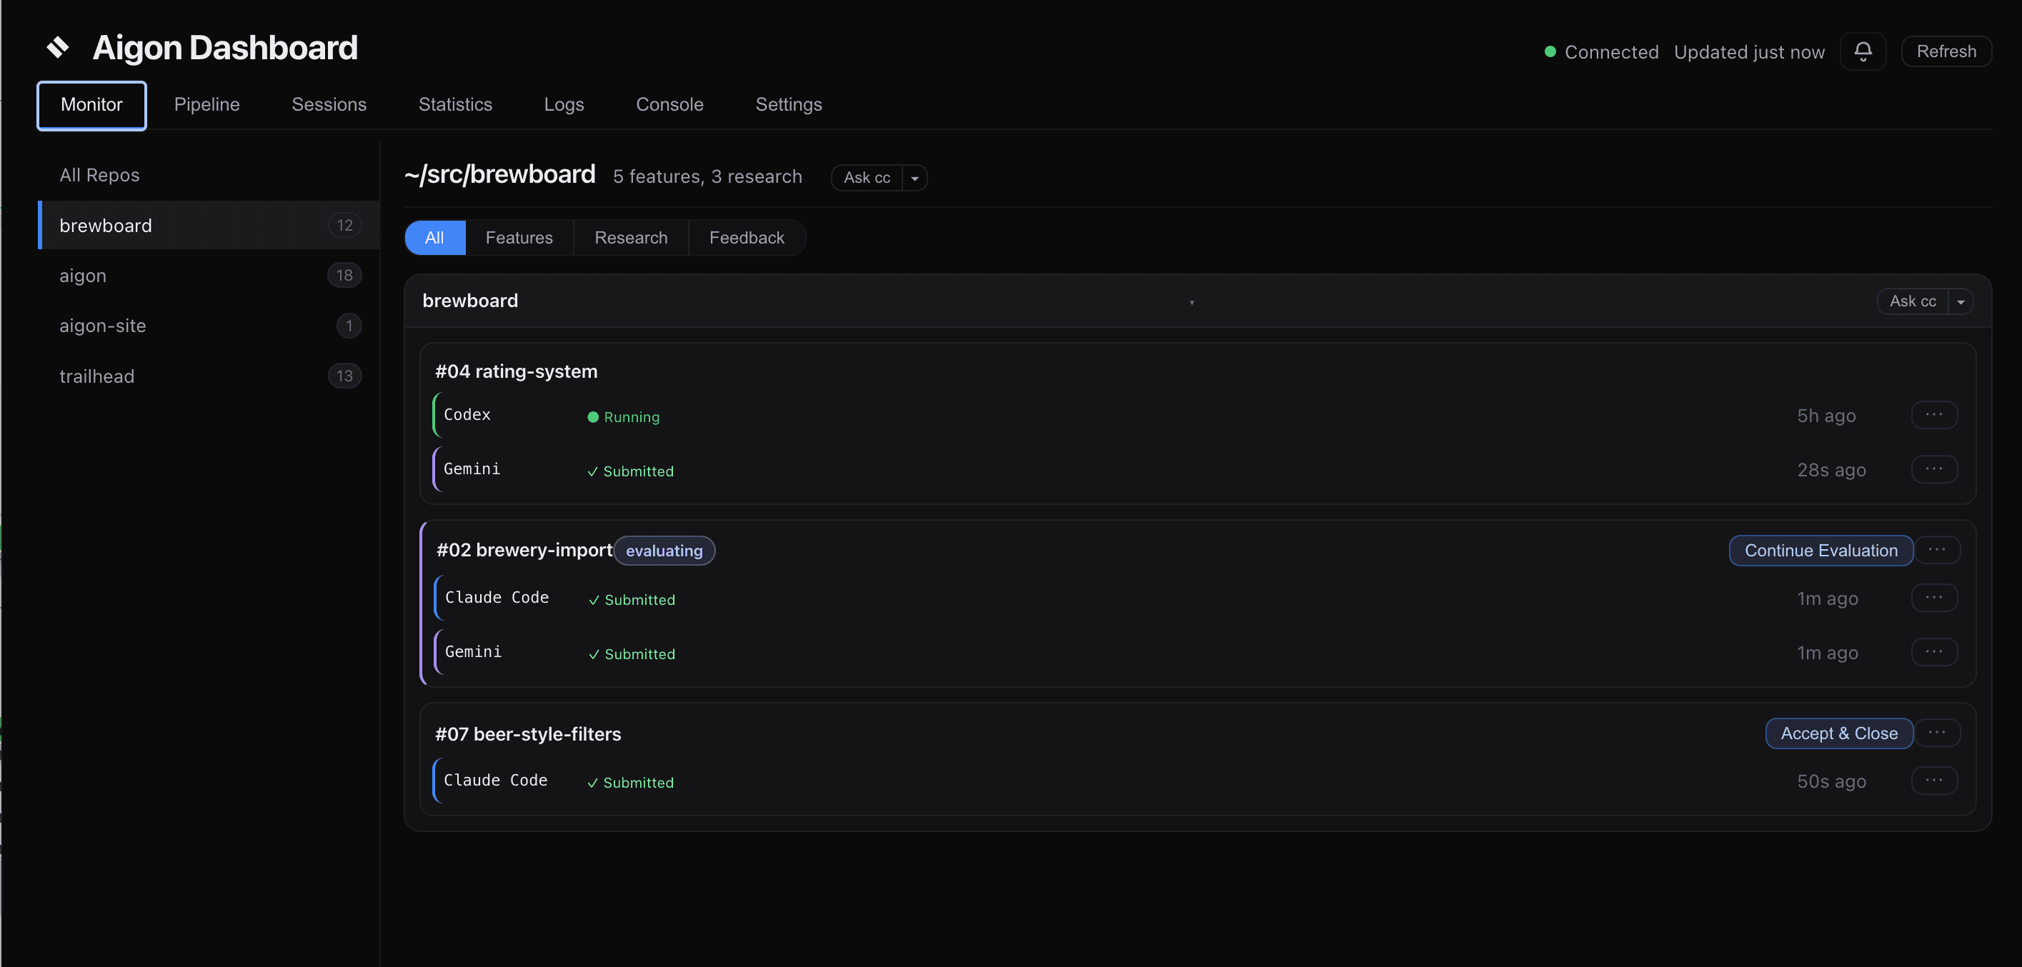Open the options menu for Claude Code submission
The width and height of the screenshot is (2022, 967).
1935,597
